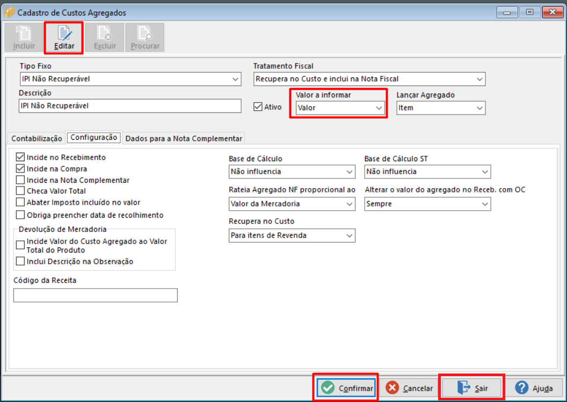Click the Código da Receita field
This screenshot has height=402, width=567.
[x=96, y=295]
